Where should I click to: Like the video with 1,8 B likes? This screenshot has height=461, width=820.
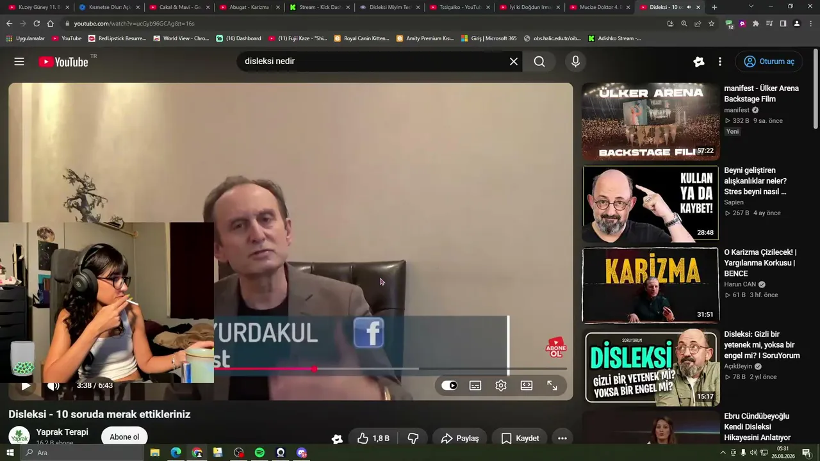point(373,438)
